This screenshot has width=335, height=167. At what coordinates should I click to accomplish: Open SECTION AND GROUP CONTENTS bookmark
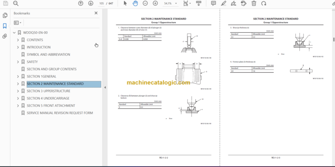point(51,69)
